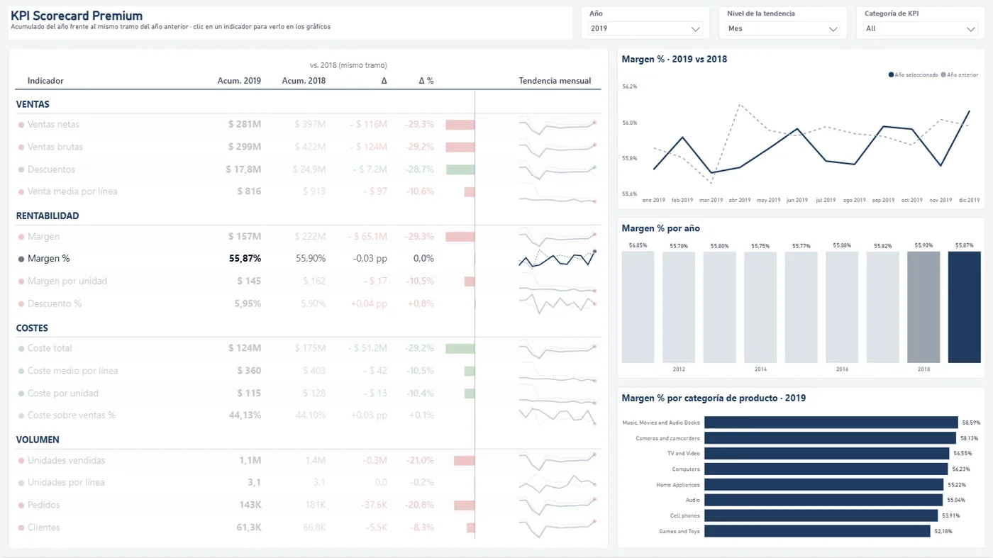Click the Ventas netas red variance bar
Image resolution: width=993 pixels, height=558 pixels.
click(x=460, y=125)
